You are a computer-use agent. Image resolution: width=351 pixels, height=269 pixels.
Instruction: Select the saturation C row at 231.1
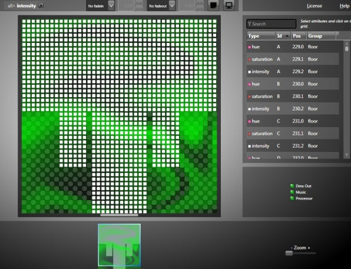(293, 134)
